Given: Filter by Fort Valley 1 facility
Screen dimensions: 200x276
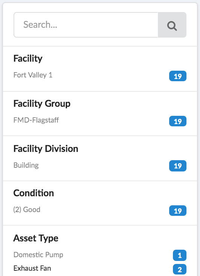Looking at the screenshot, I should 33,75.
